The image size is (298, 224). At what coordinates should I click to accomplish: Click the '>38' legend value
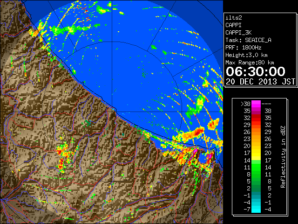point(245,104)
